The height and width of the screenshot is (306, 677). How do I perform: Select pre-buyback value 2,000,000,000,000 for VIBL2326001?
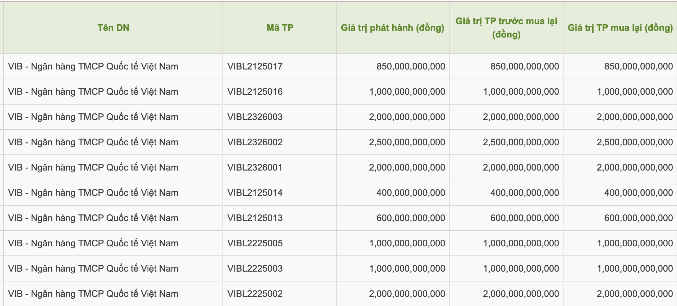pyautogui.click(x=521, y=167)
